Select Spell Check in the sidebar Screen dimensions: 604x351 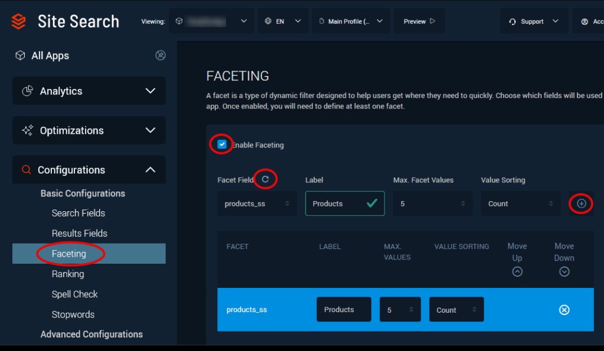[75, 294]
